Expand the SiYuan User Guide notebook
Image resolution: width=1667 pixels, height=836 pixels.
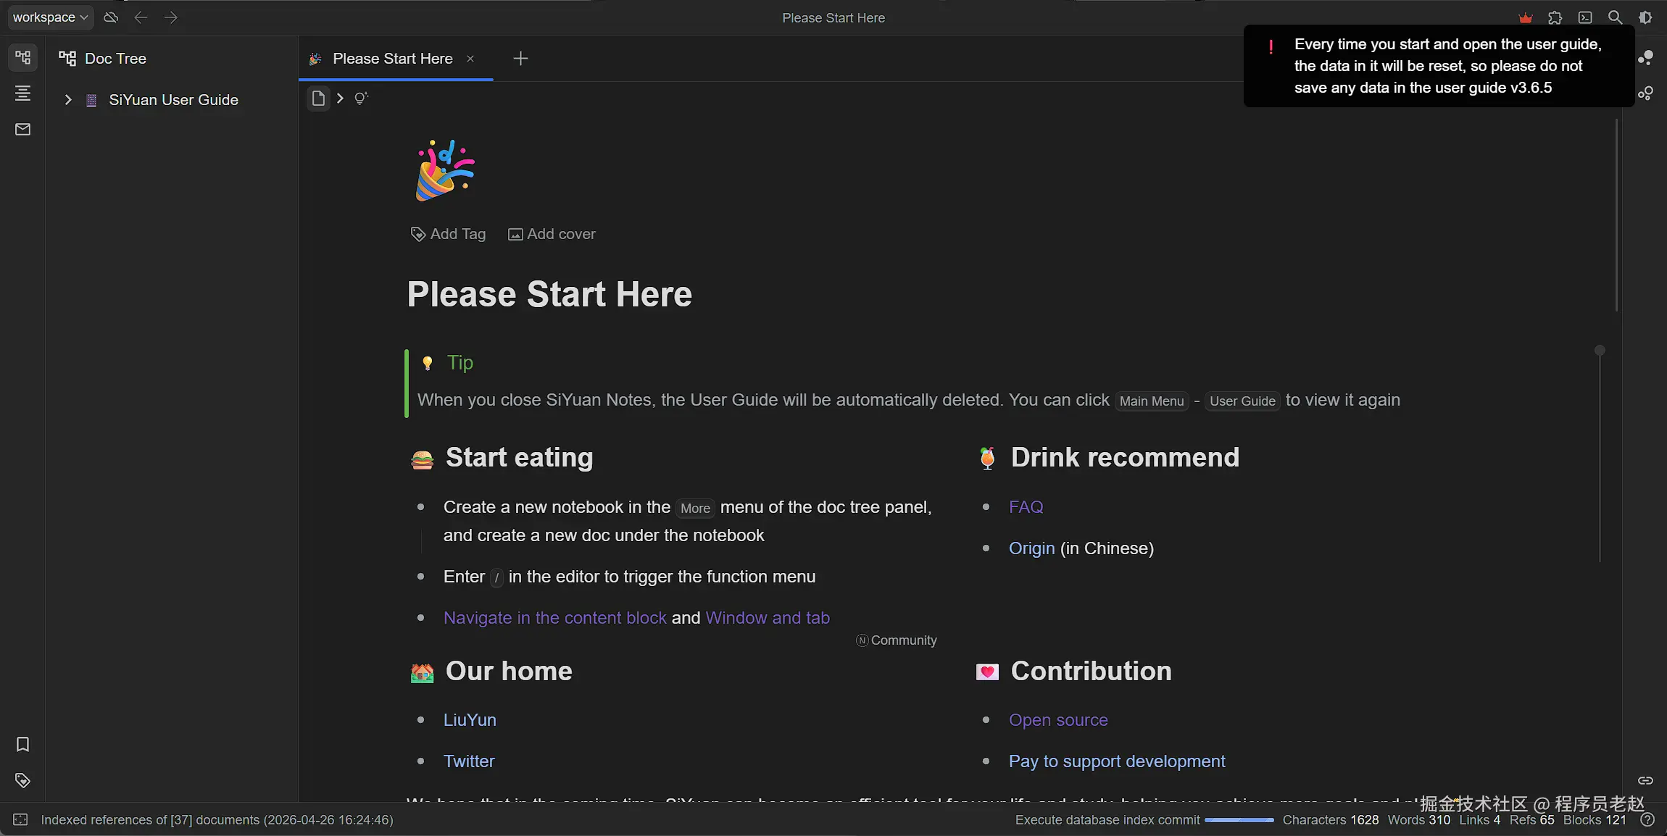tap(68, 100)
